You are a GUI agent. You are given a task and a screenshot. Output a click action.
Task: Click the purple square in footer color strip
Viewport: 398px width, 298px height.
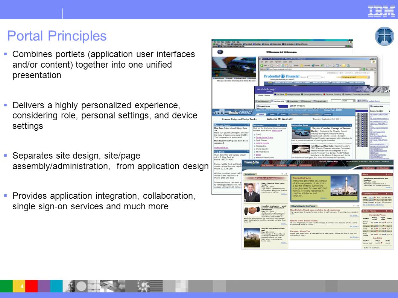pos(44,286)
